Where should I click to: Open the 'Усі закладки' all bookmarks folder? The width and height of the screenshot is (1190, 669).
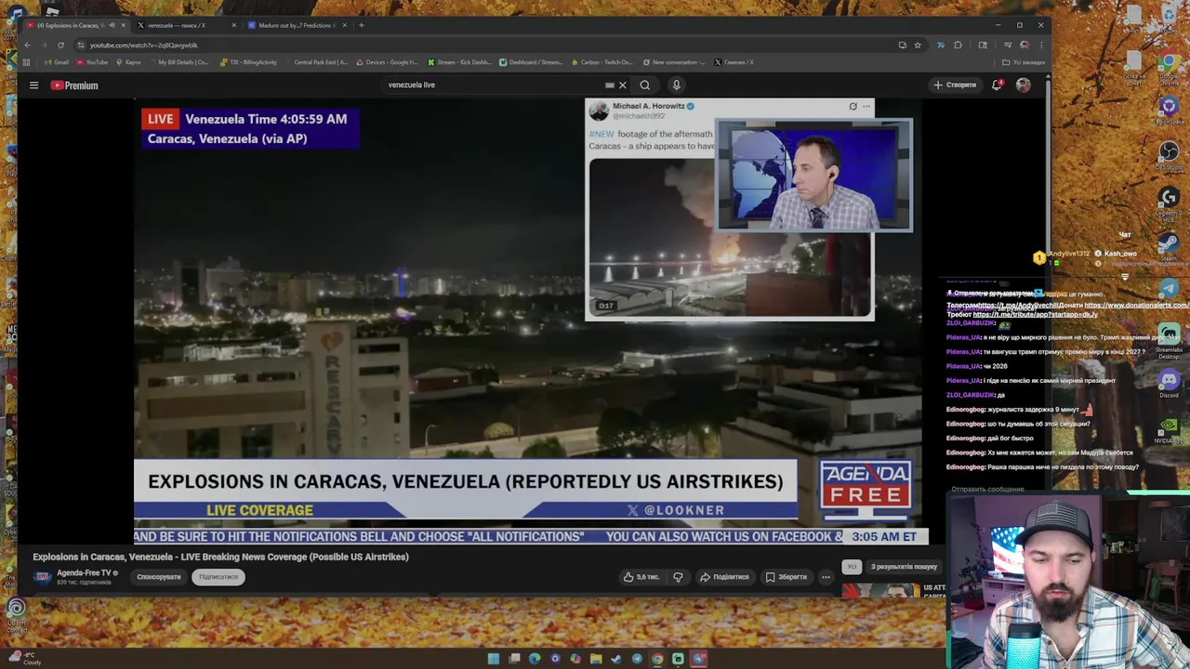(1023, 62)
